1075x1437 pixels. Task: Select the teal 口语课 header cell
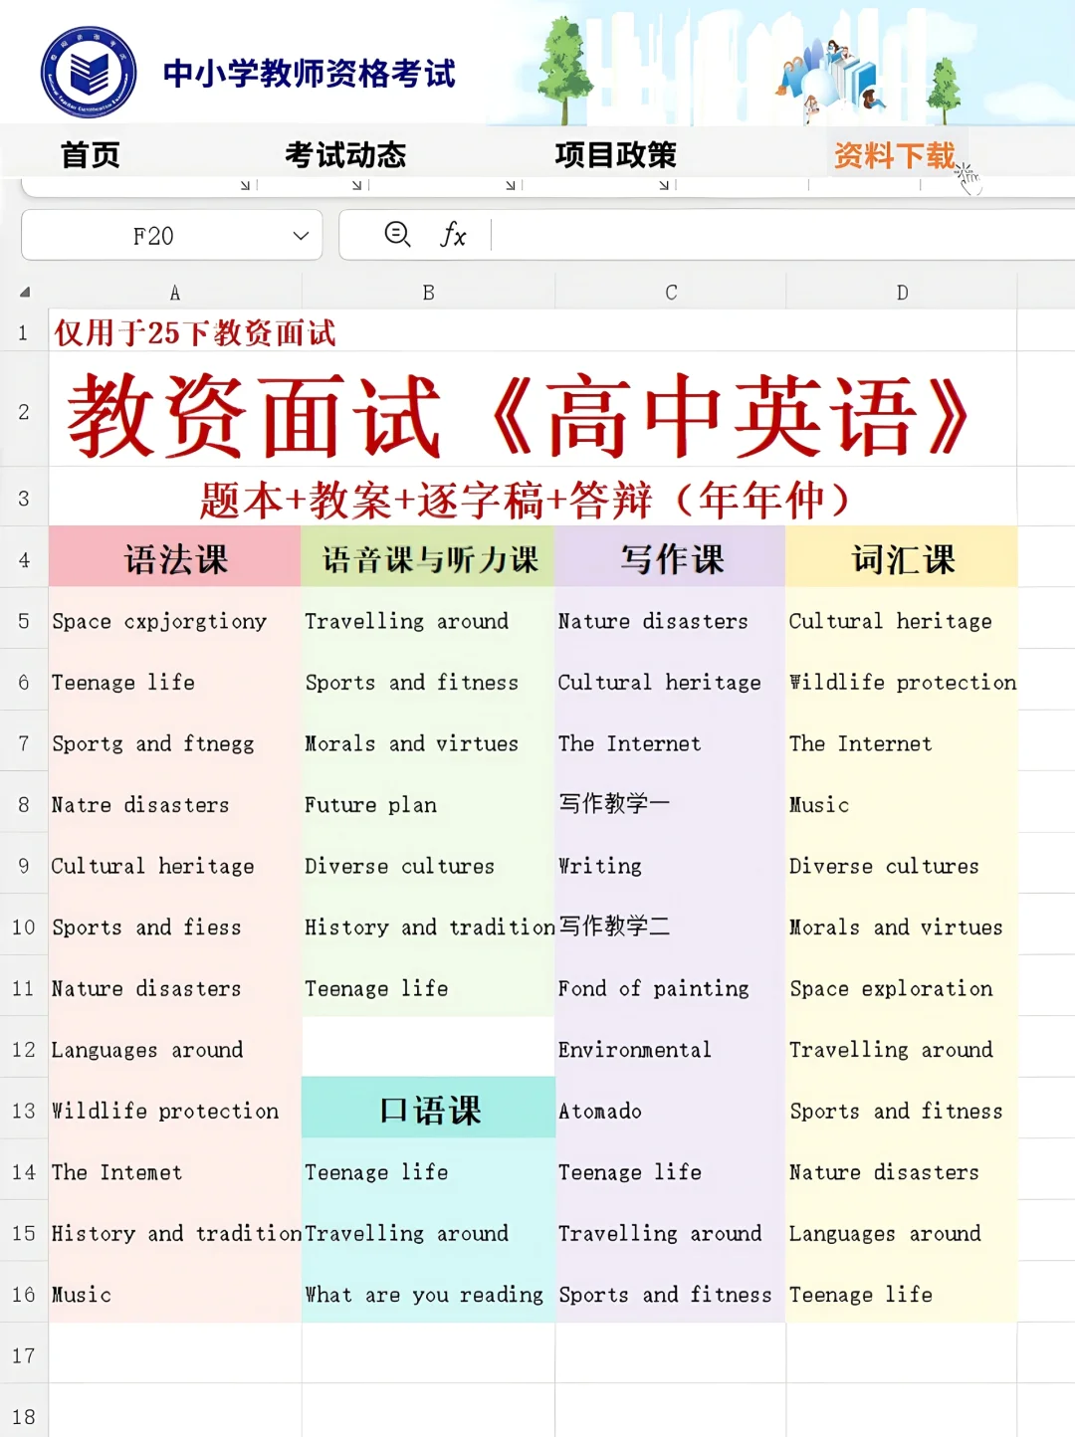[x=427, y=1108]
